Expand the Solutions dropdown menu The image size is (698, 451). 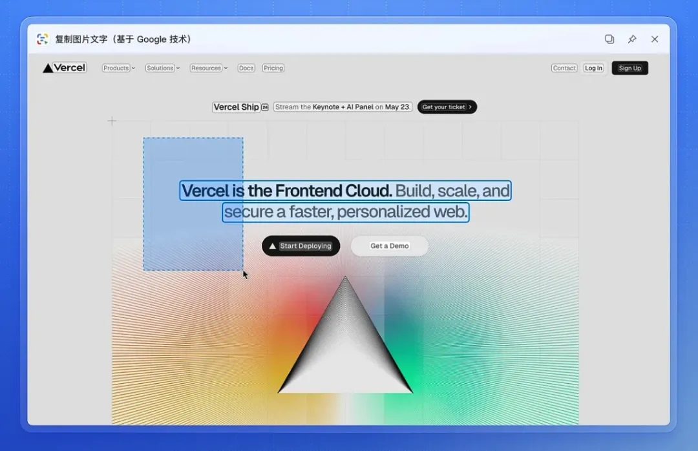point(162,68)
